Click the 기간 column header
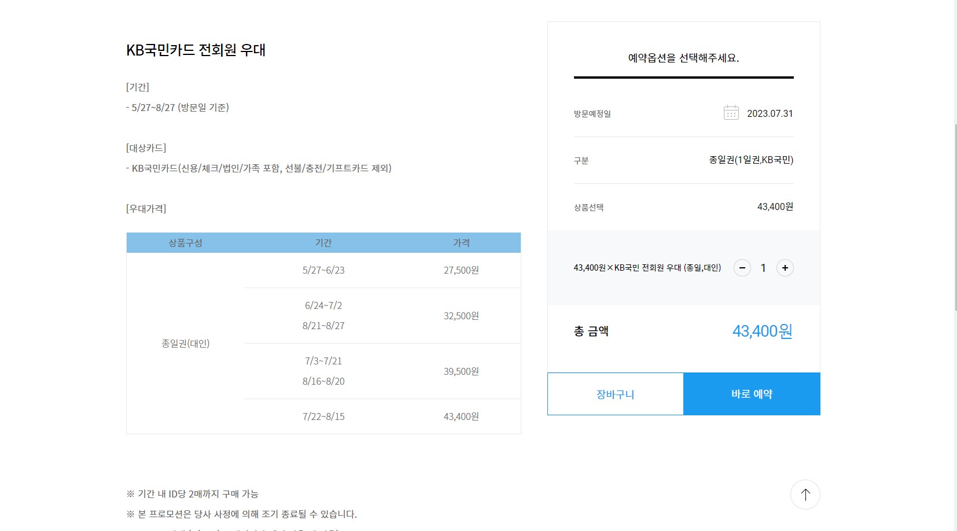957x531 pixels. (323, 243)
